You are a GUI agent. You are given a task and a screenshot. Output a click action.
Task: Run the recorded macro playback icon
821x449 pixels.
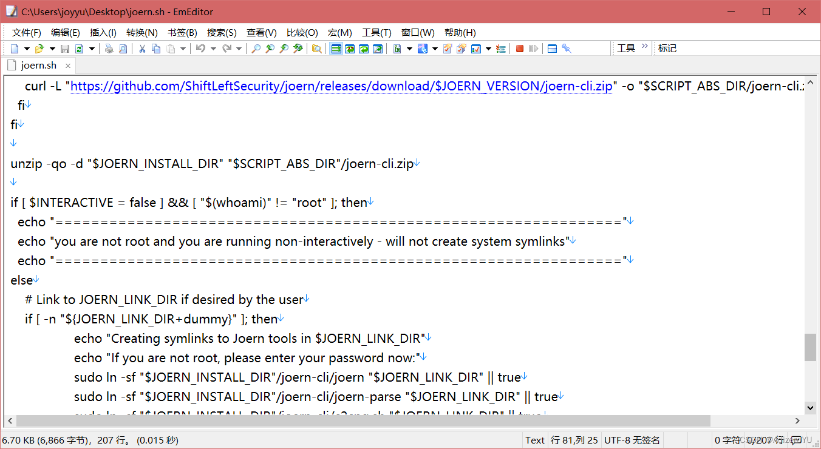click(x=534, y=48)
